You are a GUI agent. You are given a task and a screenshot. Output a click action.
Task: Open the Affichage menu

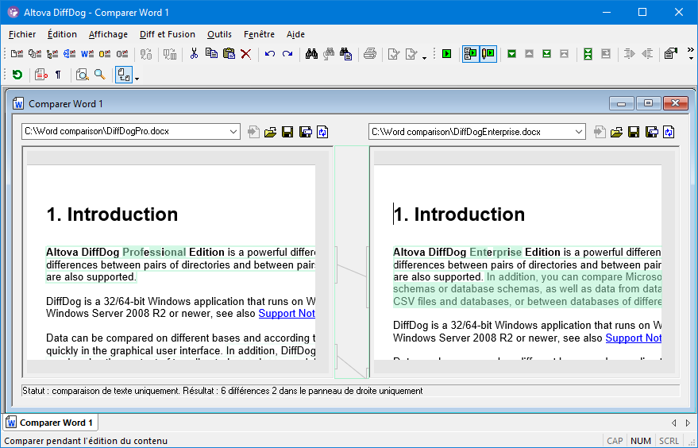pos(108,34)
